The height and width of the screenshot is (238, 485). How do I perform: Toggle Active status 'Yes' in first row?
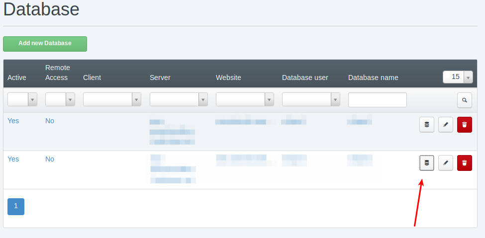[13, 121]
